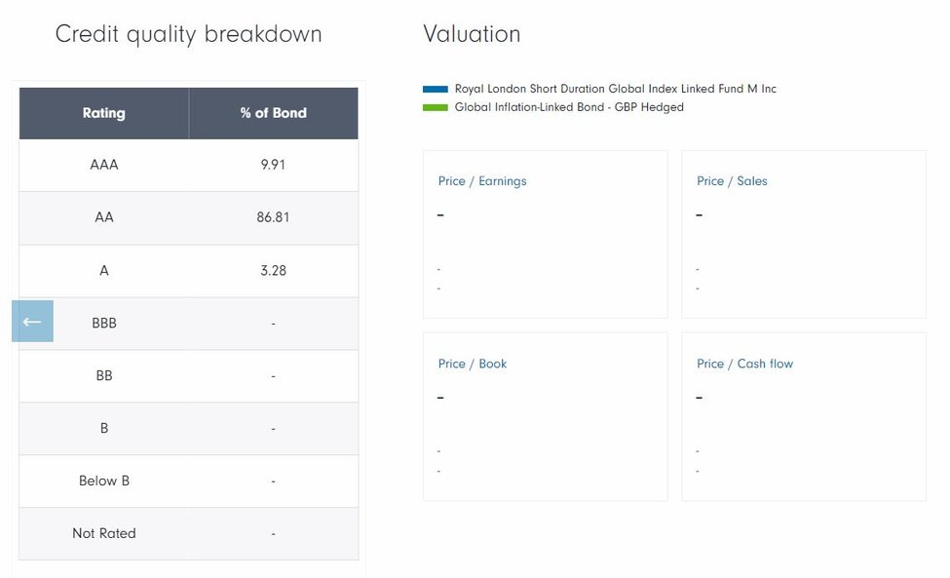Click the left arrow navigation button

pyautogui.click(x=32, y=322)
